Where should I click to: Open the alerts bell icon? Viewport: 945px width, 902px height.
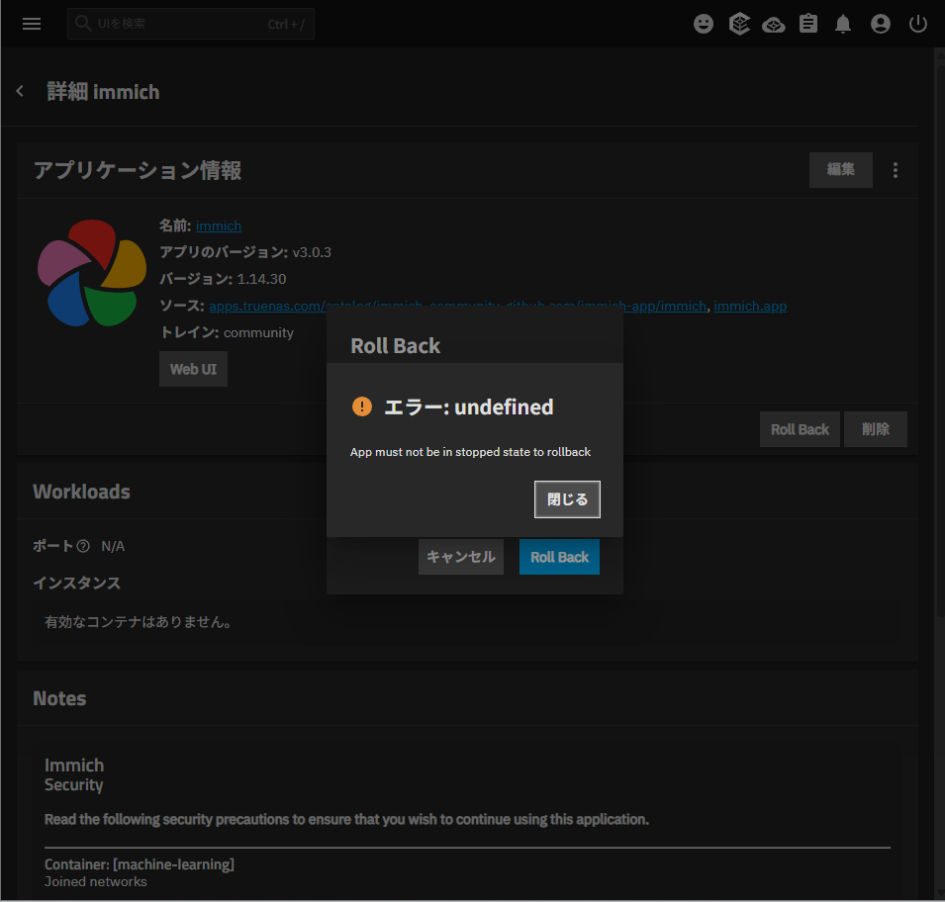click(842, 24)
